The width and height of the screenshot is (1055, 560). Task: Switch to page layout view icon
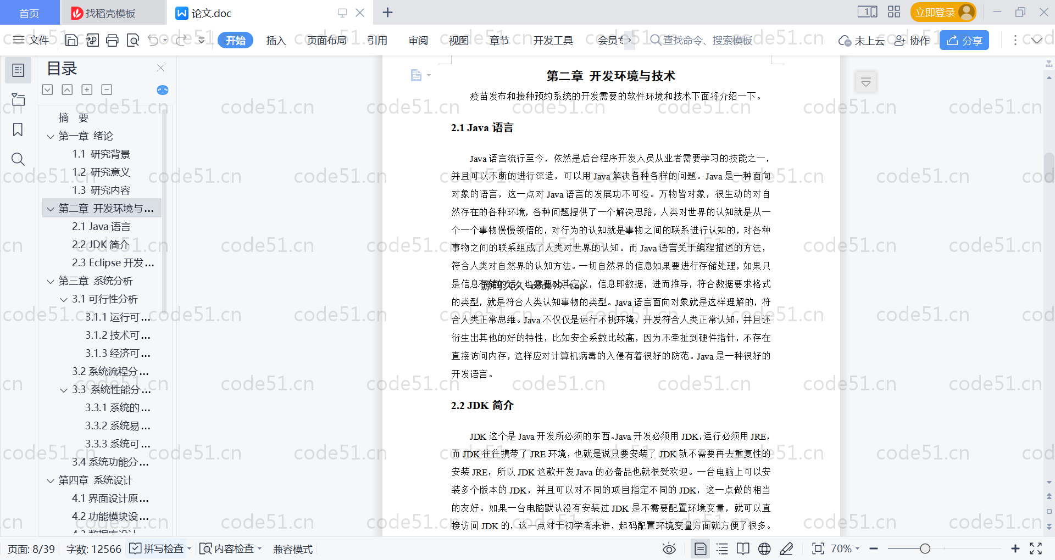tap(700, 548)
